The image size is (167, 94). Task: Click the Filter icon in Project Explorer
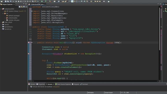(24, 7)
